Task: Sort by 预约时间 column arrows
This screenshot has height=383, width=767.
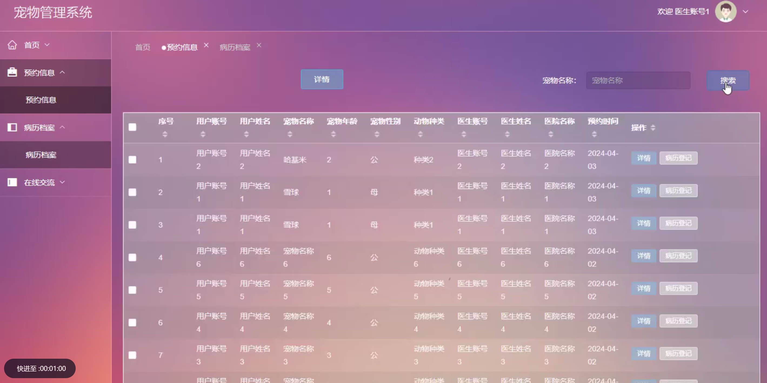Action: [x=594, y=134]
